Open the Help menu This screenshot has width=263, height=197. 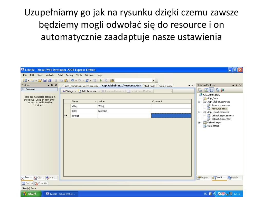pyautogui.click(x=99, y=75)
